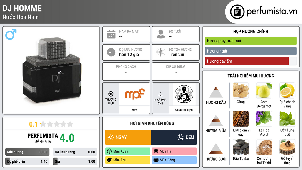Click the Dịp sử dụng occasion card
Viewport: 302px width, 170px height.
click(176, 71)
